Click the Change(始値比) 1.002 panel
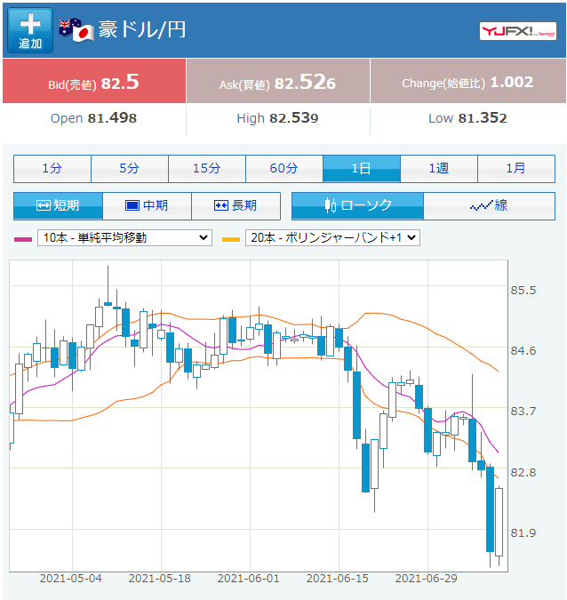Viewport: 567px width, 600px height. [x=468, y=81]
